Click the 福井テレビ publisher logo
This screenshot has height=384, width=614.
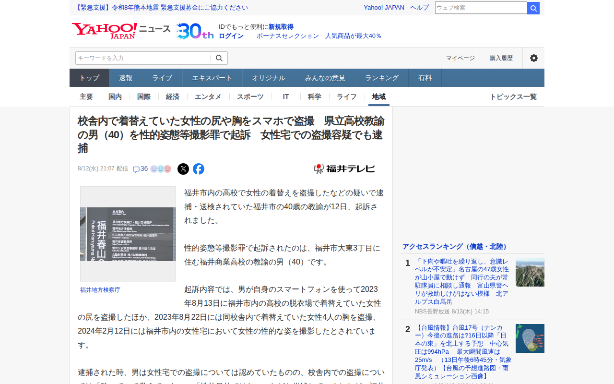click(344, 168)
